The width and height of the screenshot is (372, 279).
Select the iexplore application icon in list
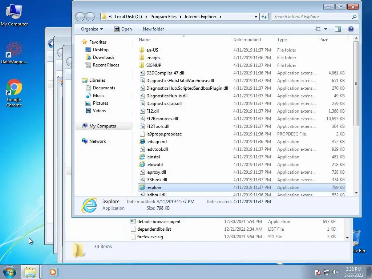tap(142, 187)
